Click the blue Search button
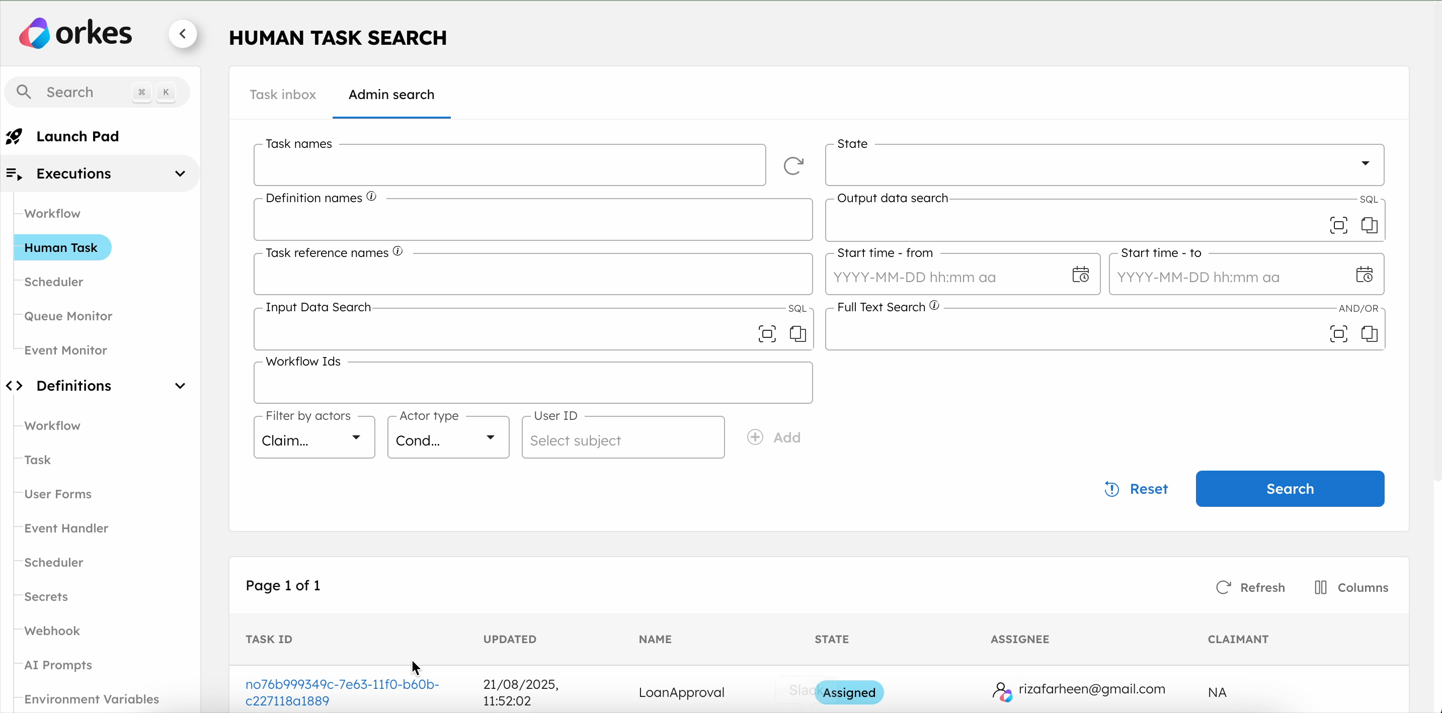Viewport: 1442px width, 713px height. (x=1290, y=489)
